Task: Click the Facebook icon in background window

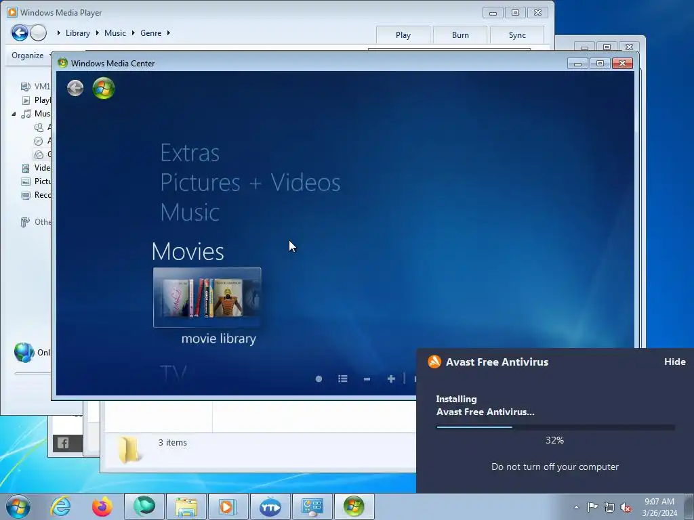Action: 63,443
